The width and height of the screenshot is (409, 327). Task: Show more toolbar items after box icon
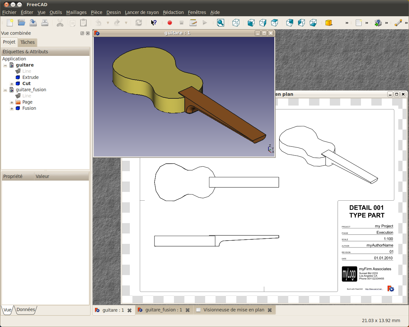(347, 23)
